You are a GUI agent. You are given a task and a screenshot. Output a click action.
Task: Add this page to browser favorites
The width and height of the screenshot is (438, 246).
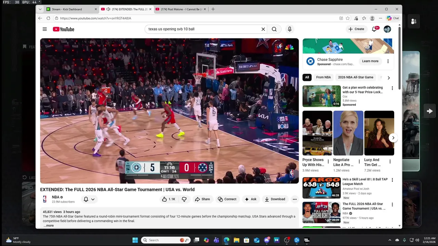[x=348, y=18]
